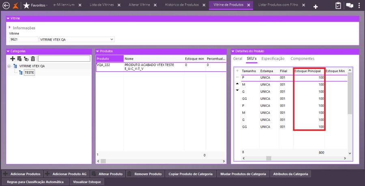Screen dimensions: 365x186
Task: Click Mudar Produtos de Categoria button
Action: coord(243,174)
